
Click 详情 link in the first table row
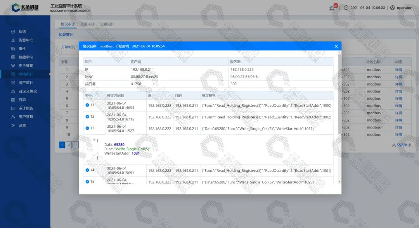tap(398, 70)
